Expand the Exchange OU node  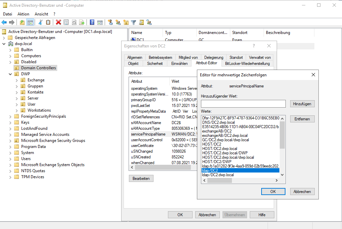point(16,80)
